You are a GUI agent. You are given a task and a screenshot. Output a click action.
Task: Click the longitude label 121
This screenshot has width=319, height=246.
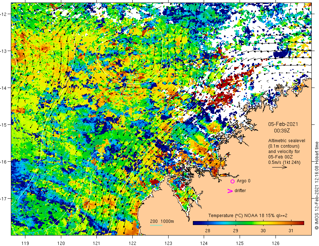tap(97, 243)
